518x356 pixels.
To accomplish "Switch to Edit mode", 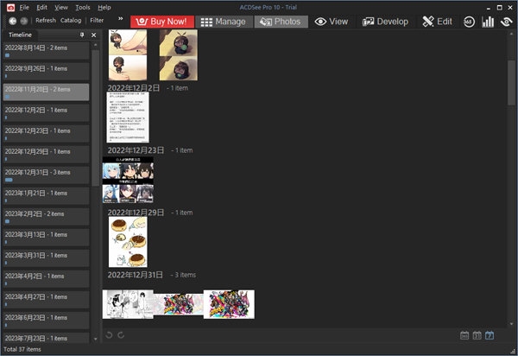I will pos(438,22).
